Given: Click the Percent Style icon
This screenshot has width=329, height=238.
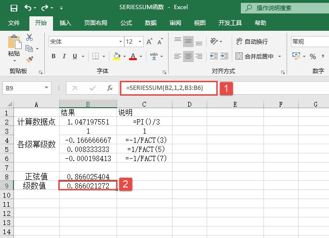Looking at the screenshot, I should coord(313,57).
